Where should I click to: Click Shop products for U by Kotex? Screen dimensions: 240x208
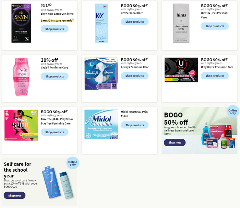tap(215, 76)
